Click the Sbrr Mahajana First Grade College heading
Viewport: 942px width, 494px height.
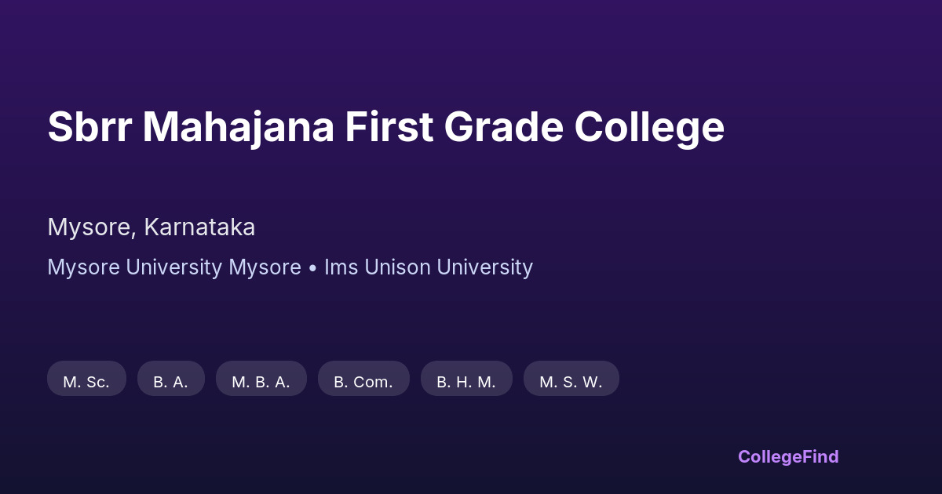point(385,127)
